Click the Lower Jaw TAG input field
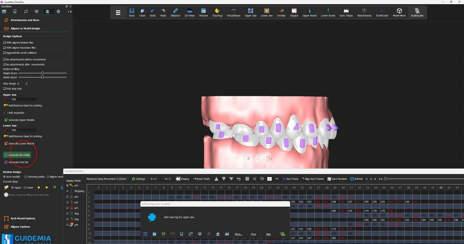Viewport: 464px width, 244px height. 23,130
